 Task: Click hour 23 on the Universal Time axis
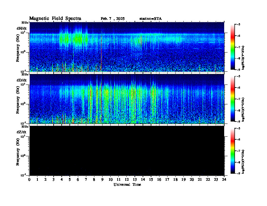click(216, 180)
